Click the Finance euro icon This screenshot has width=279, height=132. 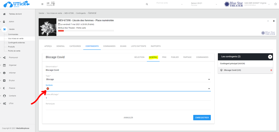click(4, 88)
